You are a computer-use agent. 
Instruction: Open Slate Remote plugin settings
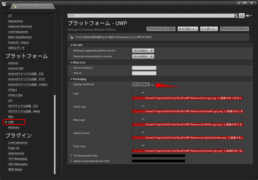click(16, 153)
